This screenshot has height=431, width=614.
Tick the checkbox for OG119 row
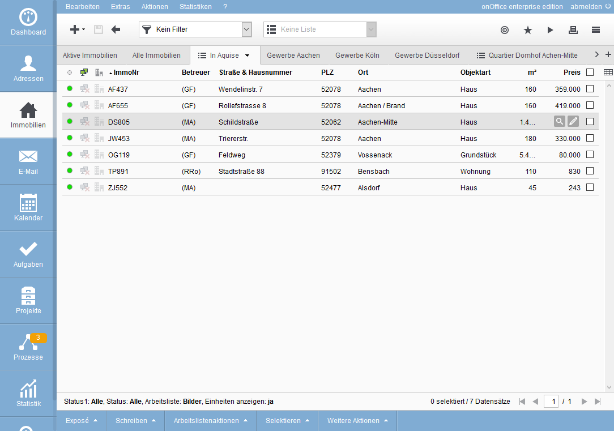pyautogui.click(x=590, y=155)
